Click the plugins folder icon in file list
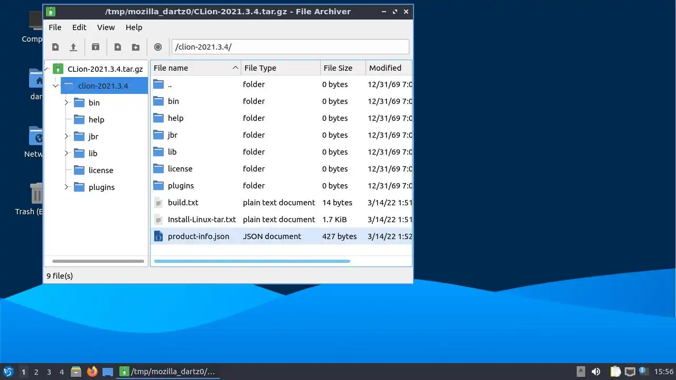The width and height of the screenshot is (676, 380). pos(158,186)
